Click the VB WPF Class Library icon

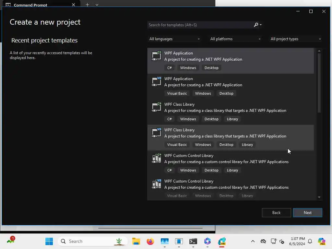click(157, 133)
